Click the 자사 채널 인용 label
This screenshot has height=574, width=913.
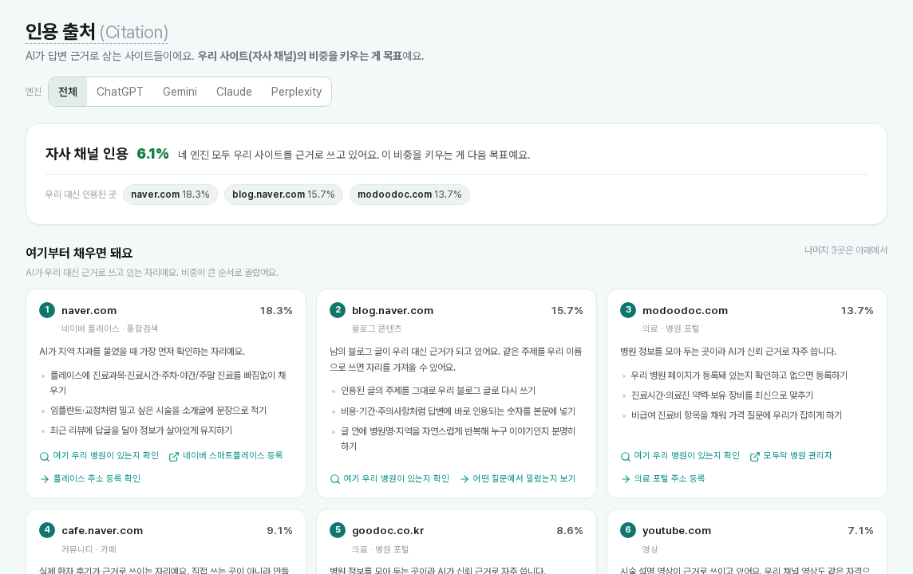(87, 154)
